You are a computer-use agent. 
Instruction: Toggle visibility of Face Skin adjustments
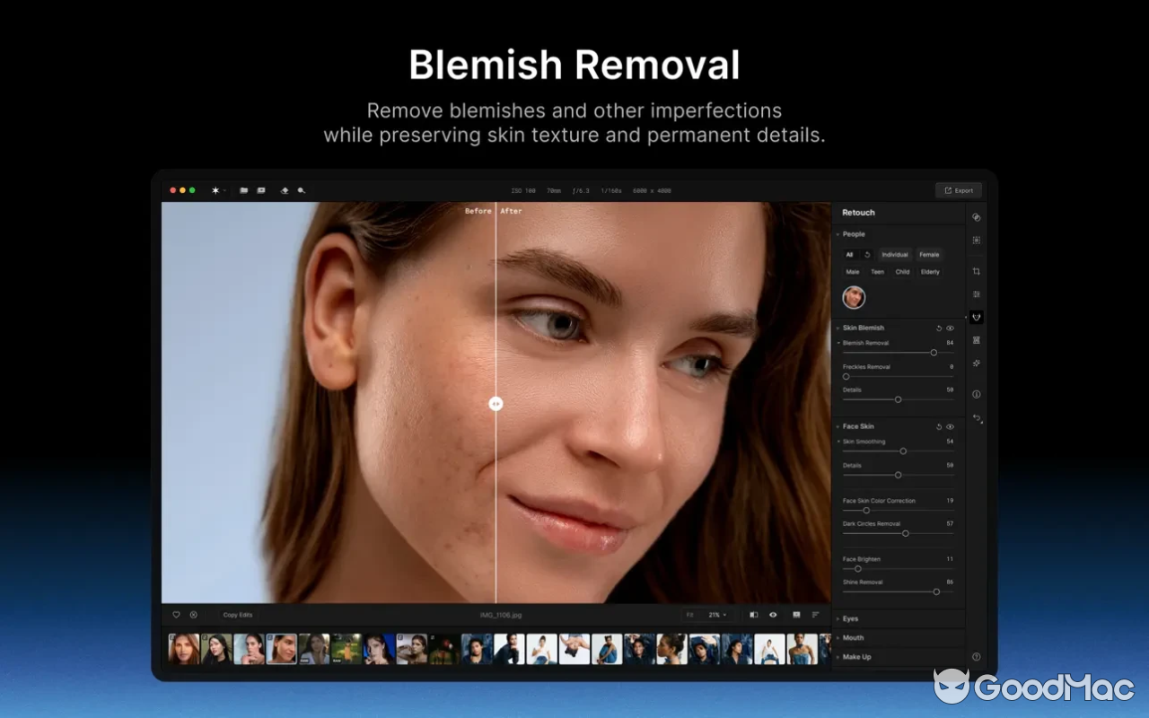click(x=951, y=427)
